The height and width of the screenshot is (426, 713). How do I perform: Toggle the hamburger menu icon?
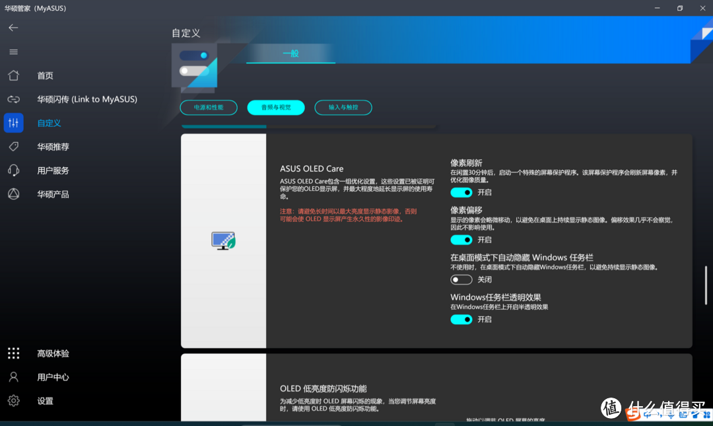tap(14, 52)
